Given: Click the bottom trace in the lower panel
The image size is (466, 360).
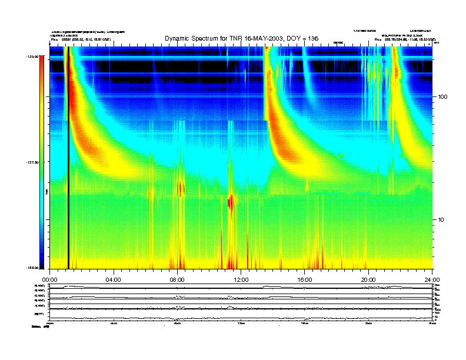Looking at the screenshot, I should tap(241, 318).
